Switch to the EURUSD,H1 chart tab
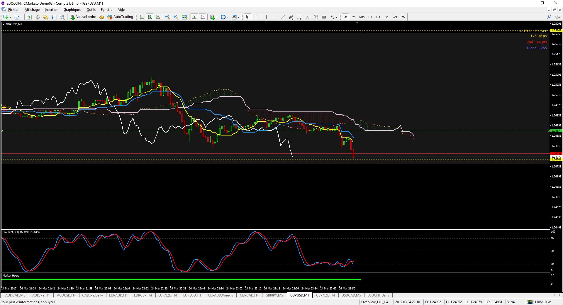 click(x=192, y=295)
